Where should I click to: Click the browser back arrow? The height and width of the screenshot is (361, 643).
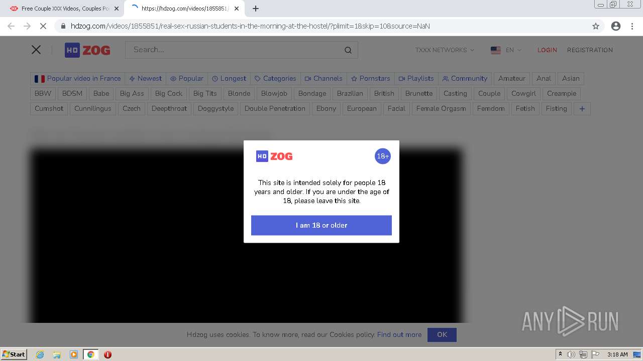11,26
